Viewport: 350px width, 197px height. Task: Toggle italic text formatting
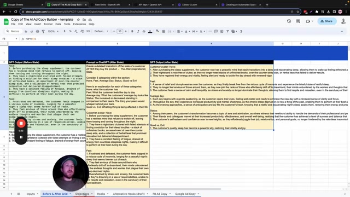pos(138,32)
